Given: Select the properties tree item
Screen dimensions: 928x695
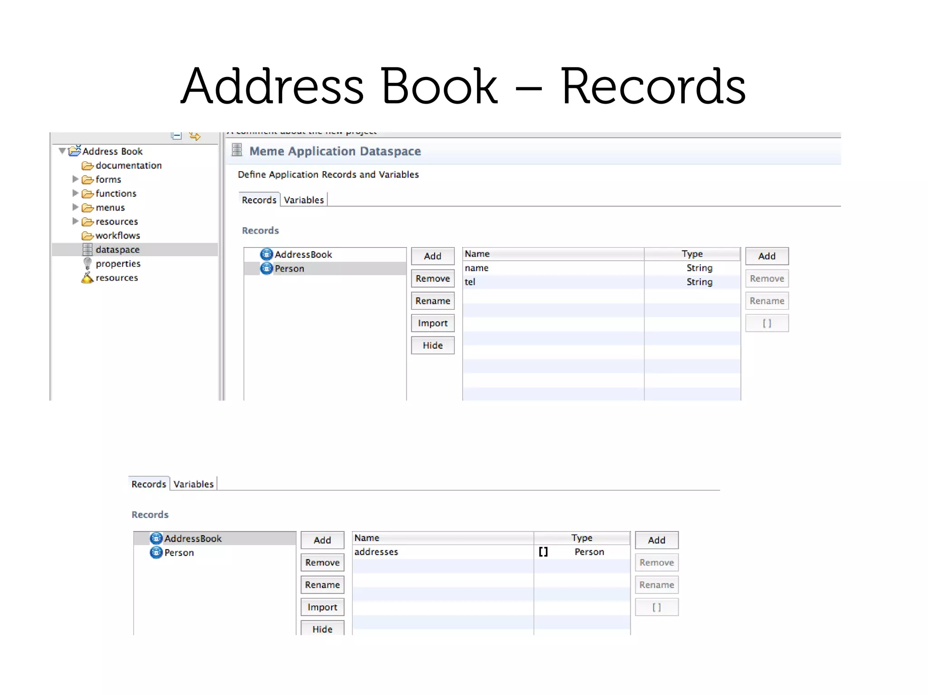Looking at the screenshot, I should pyautogui.click(x=118, y=264).
